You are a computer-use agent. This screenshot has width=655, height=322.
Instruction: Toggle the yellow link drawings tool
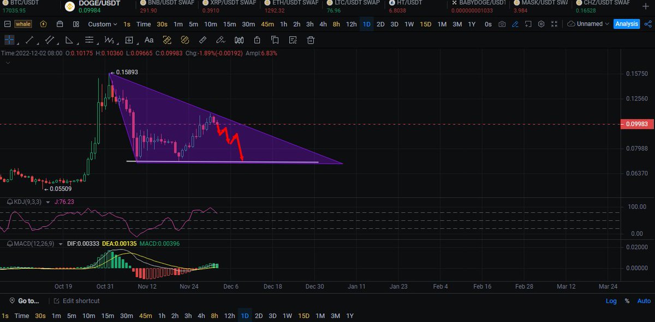[x=184, y=40]
